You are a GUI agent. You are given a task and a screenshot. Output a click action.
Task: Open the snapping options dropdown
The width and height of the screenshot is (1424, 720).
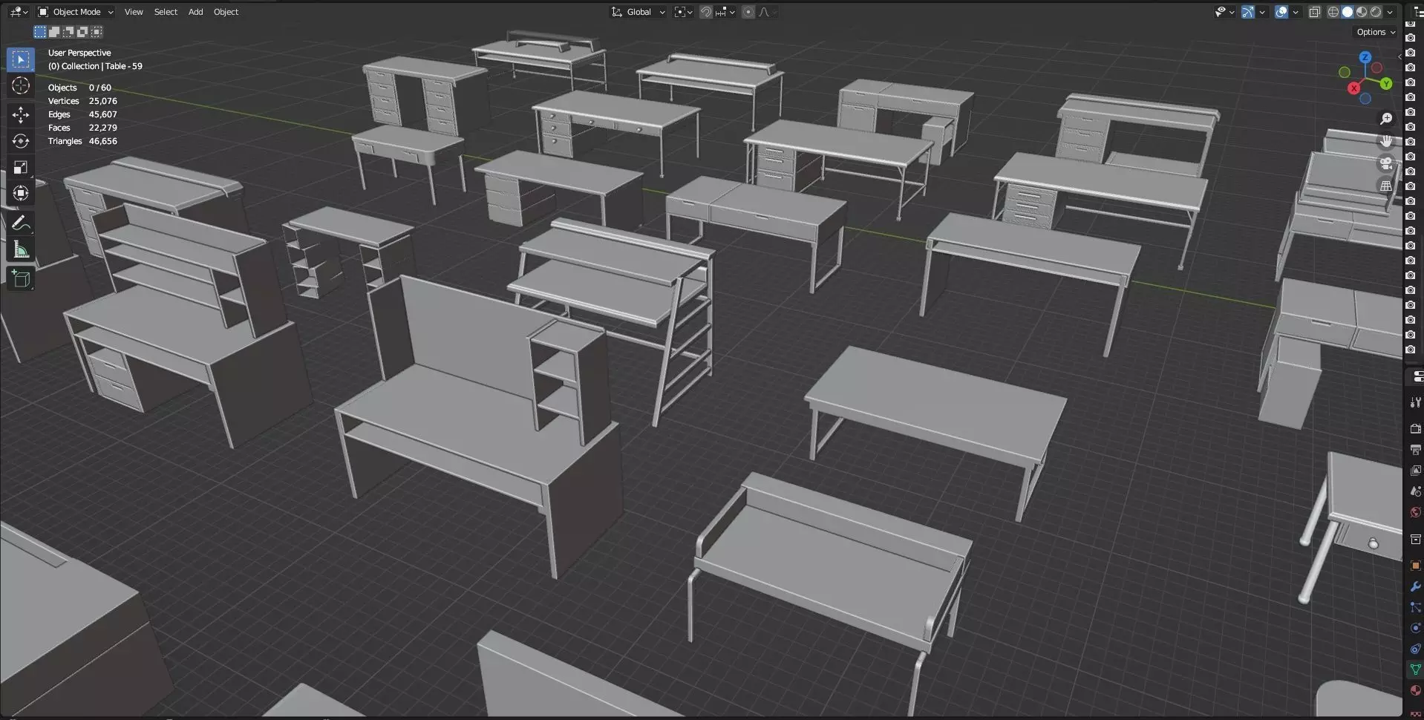(725, 12)
